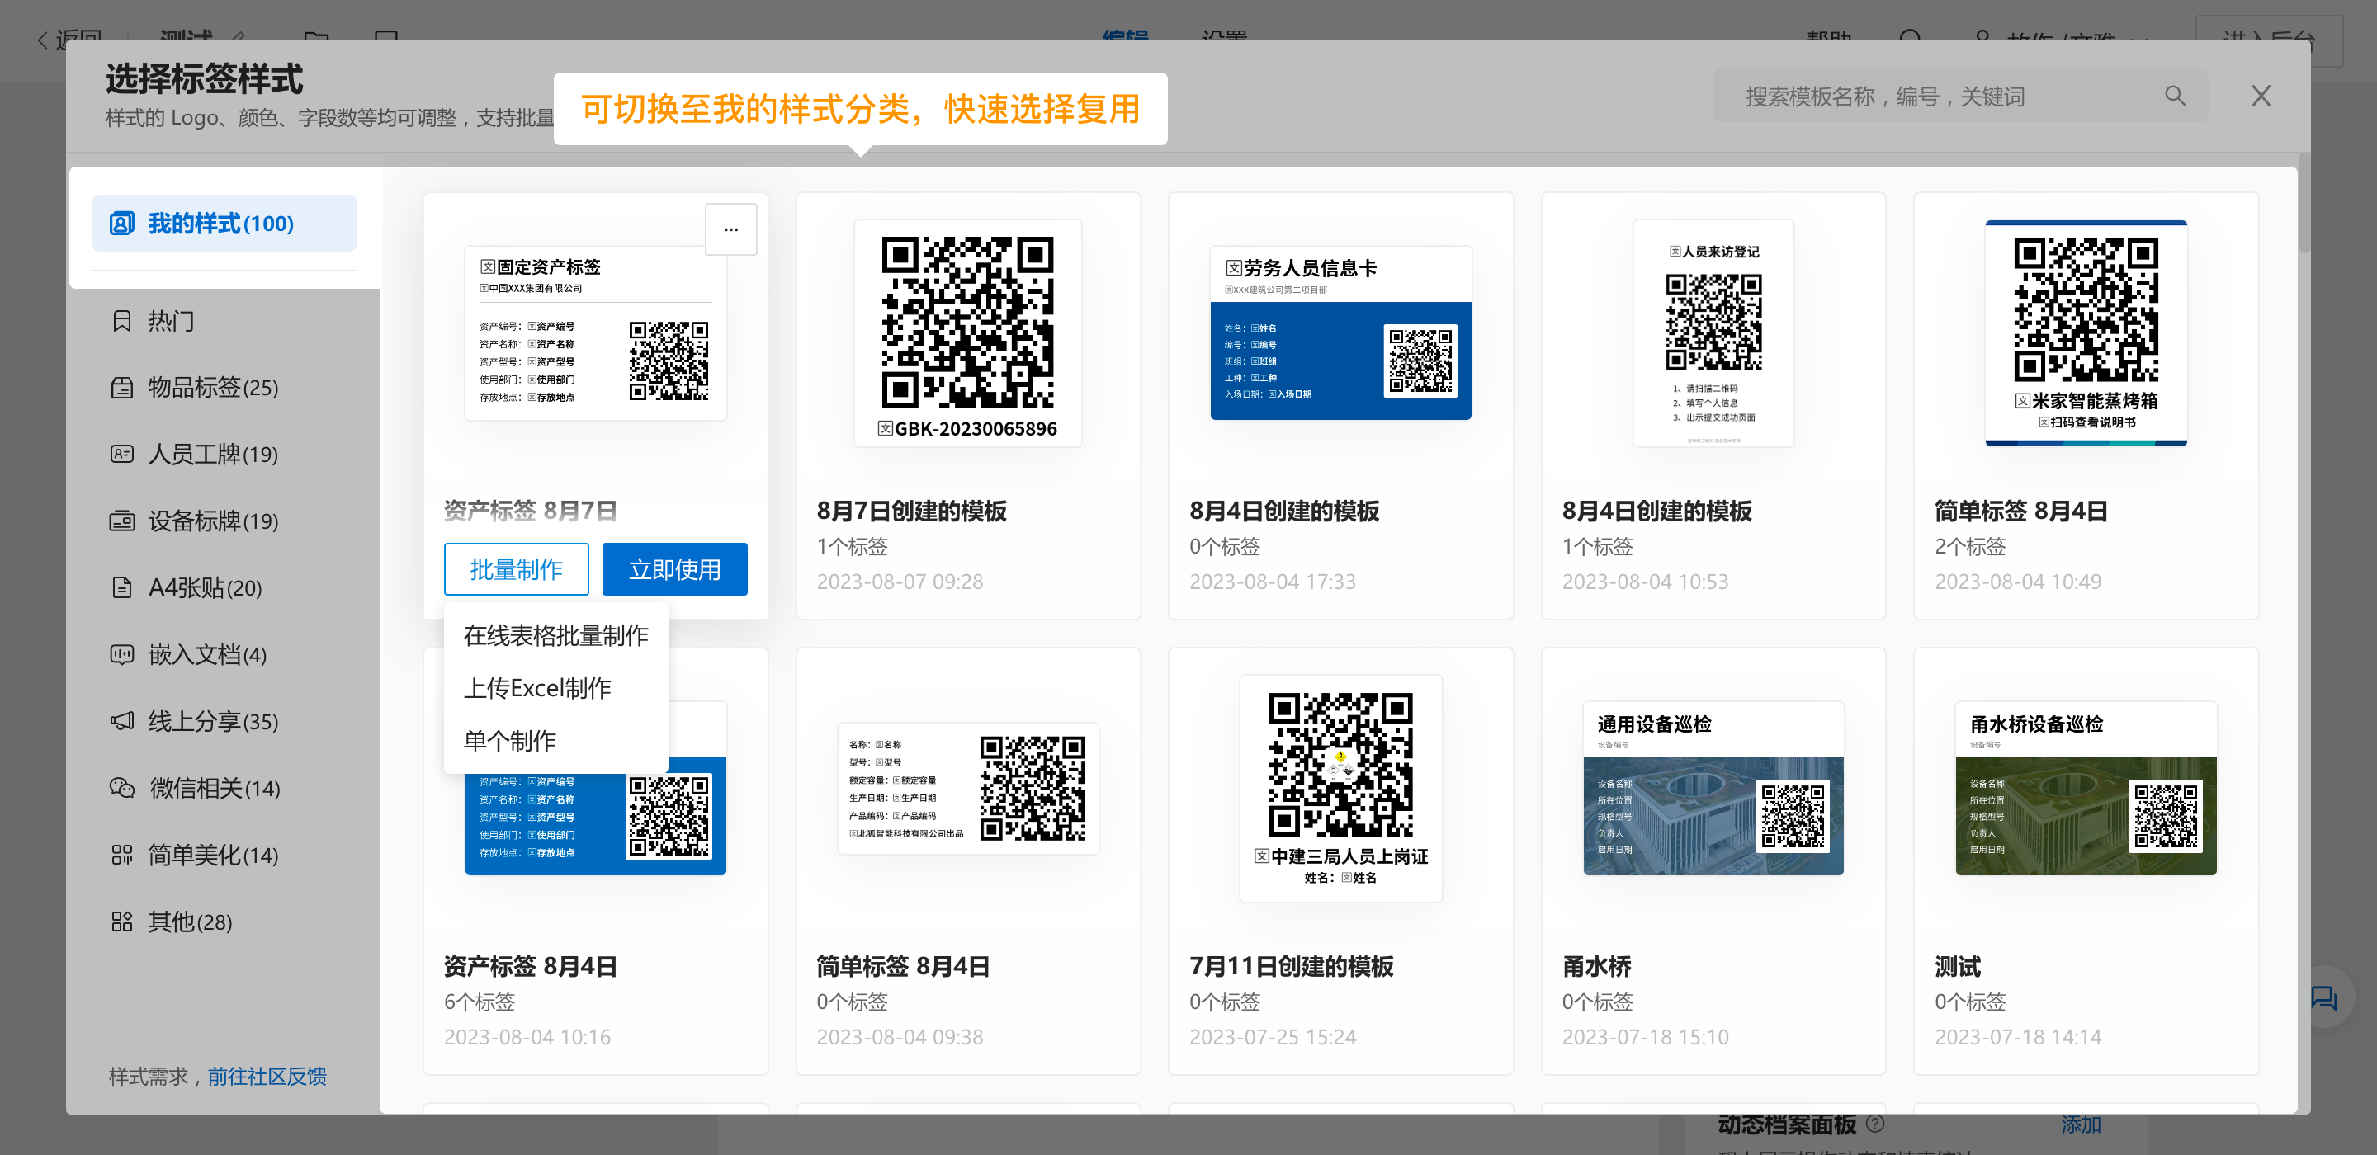Click the 批量制作 button
The width and height of the screenshot is (2377, 1155).
tap(517, 569)
